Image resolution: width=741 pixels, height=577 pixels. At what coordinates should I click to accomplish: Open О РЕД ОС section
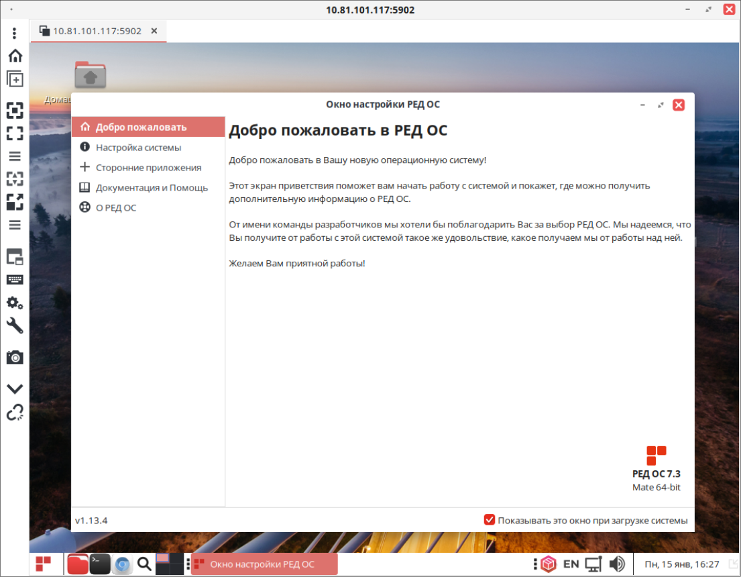tap(148, 207)
